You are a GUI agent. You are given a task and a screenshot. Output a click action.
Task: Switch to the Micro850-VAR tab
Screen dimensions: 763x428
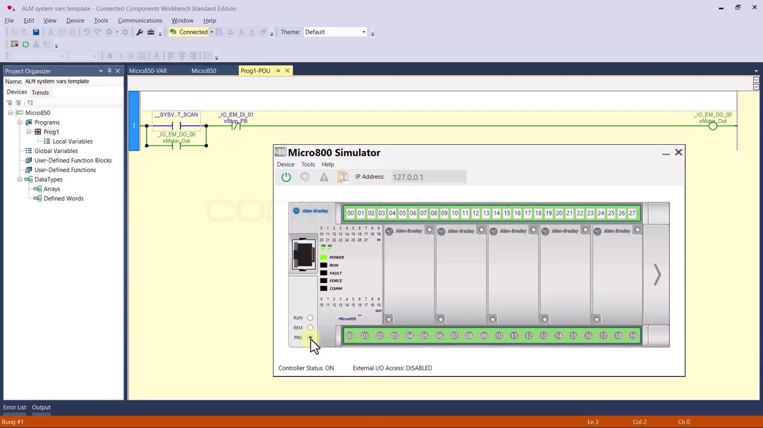(148, 71)
